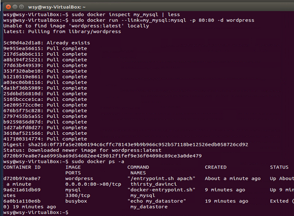Click layer line 2797455b5a55 Pull complete

pyautogui.click(x=45, y=116)
